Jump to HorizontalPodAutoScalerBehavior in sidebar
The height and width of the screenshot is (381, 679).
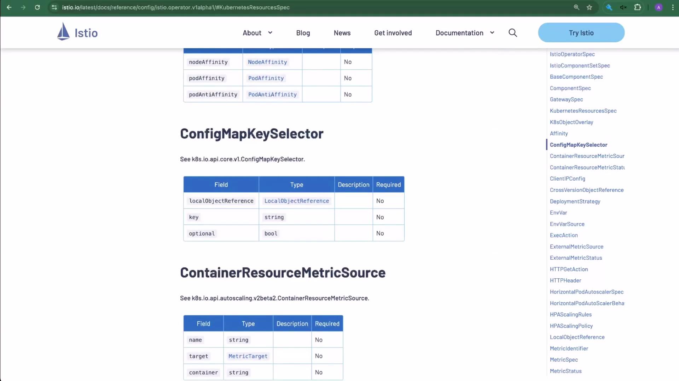pos(587,303)
